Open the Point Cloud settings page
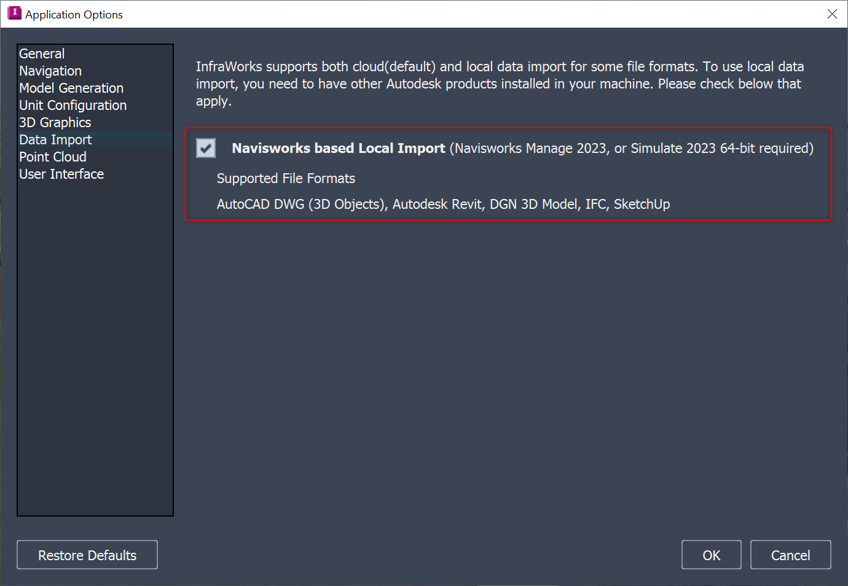 click(x=52, y=157)
